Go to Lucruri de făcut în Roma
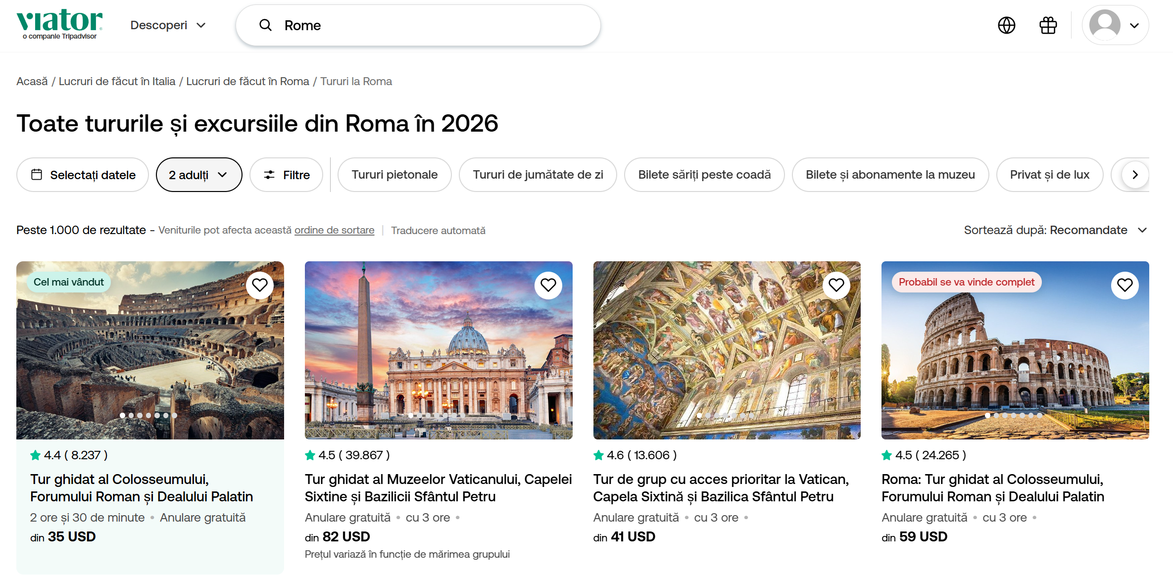1173x579 pixels. pyautogui.click(x=247, y=81)
